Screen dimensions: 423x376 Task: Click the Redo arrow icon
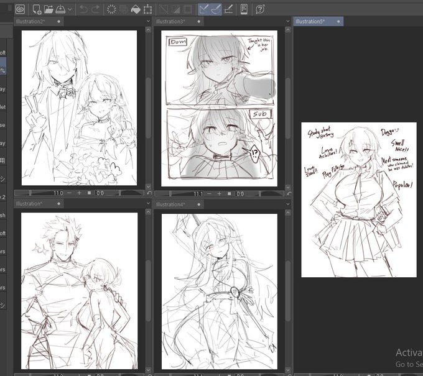[96, 9]
